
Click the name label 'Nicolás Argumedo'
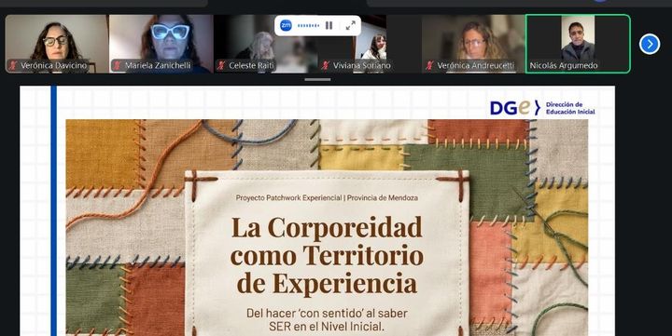click(563, 66)
